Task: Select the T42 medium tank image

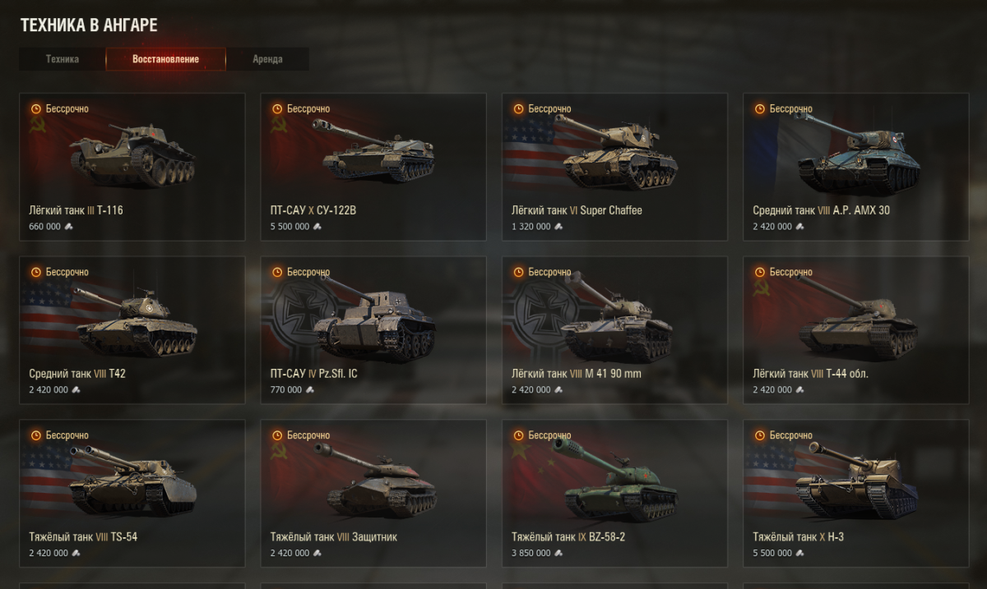Action: [x=135, y=320]
